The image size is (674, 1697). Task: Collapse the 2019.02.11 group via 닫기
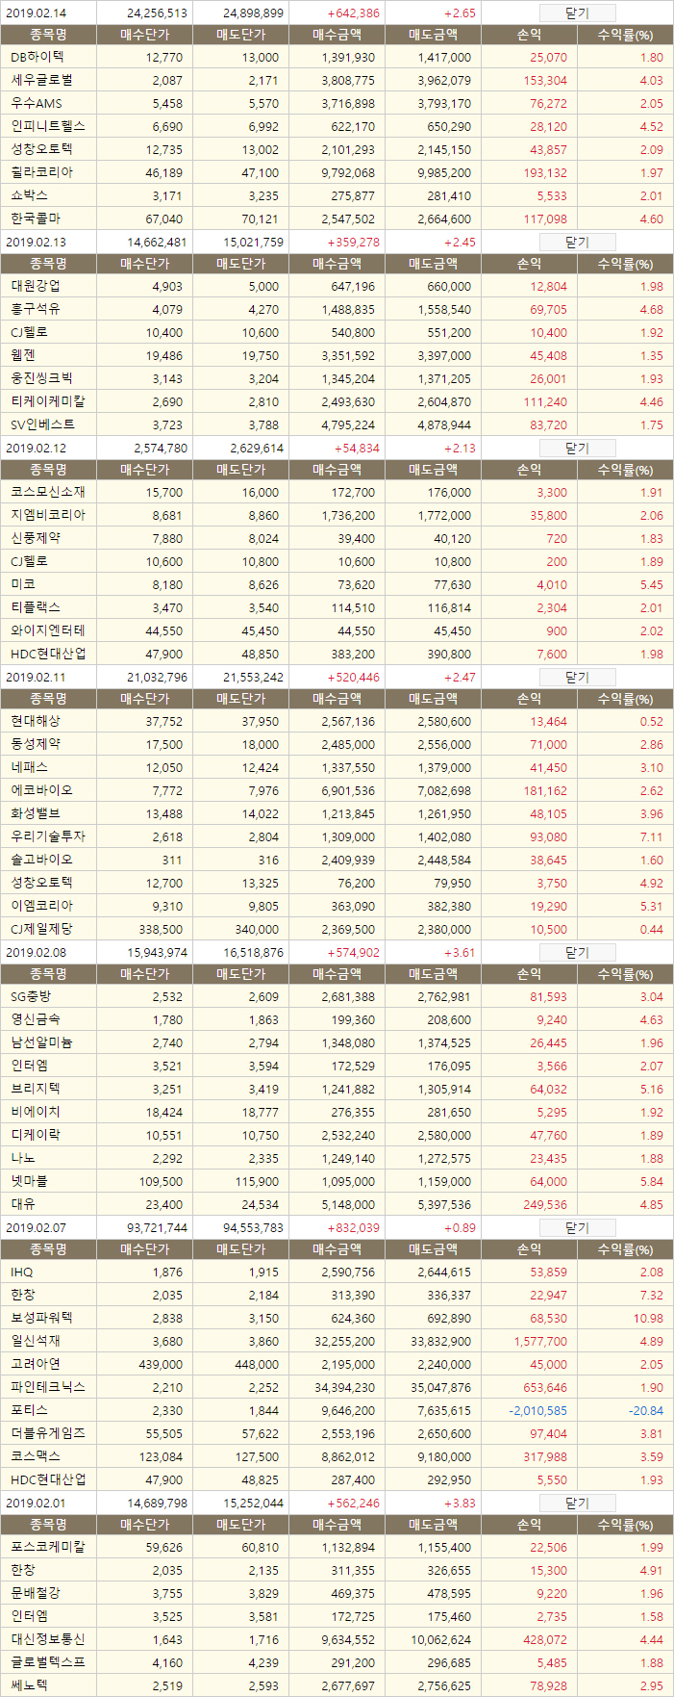[577, 678]
